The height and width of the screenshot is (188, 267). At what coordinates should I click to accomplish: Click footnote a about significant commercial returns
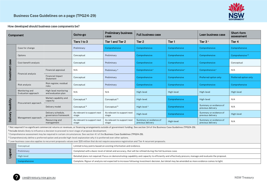pos(102,127)
